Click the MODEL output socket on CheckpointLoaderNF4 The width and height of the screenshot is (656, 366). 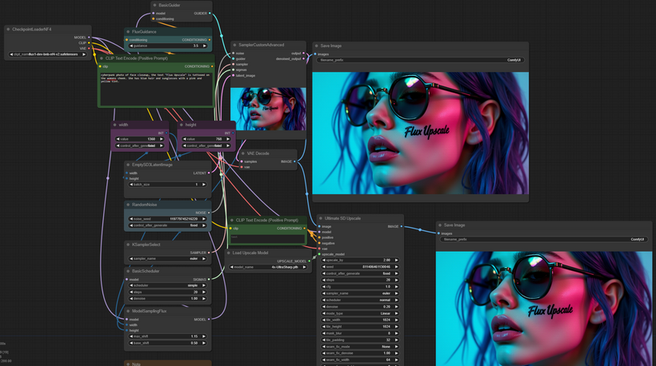coord(90,37)
